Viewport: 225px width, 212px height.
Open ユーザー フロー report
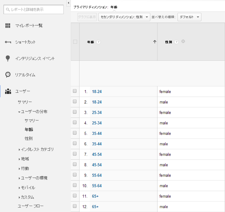[31, 206]
